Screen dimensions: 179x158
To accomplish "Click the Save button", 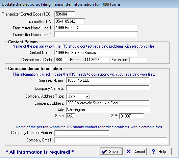I will 111,152.
